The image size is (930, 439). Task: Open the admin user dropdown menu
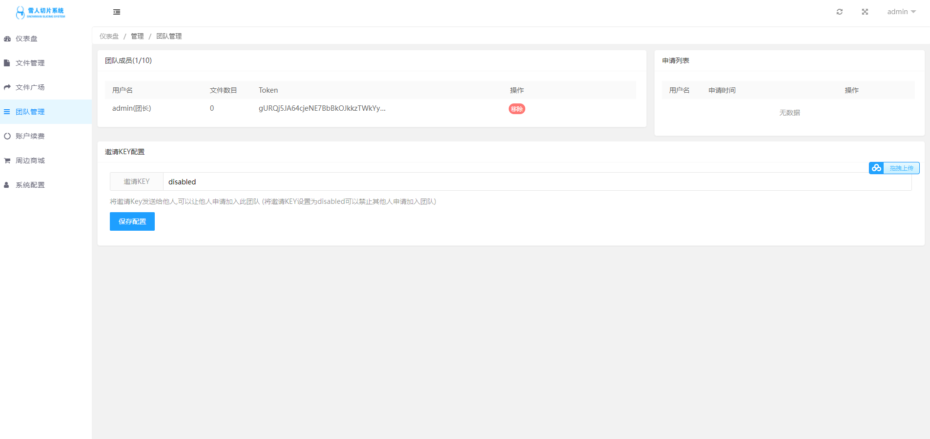[901, 12]
